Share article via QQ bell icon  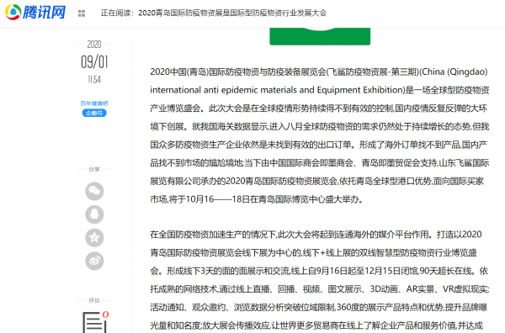tap(94, 214)
